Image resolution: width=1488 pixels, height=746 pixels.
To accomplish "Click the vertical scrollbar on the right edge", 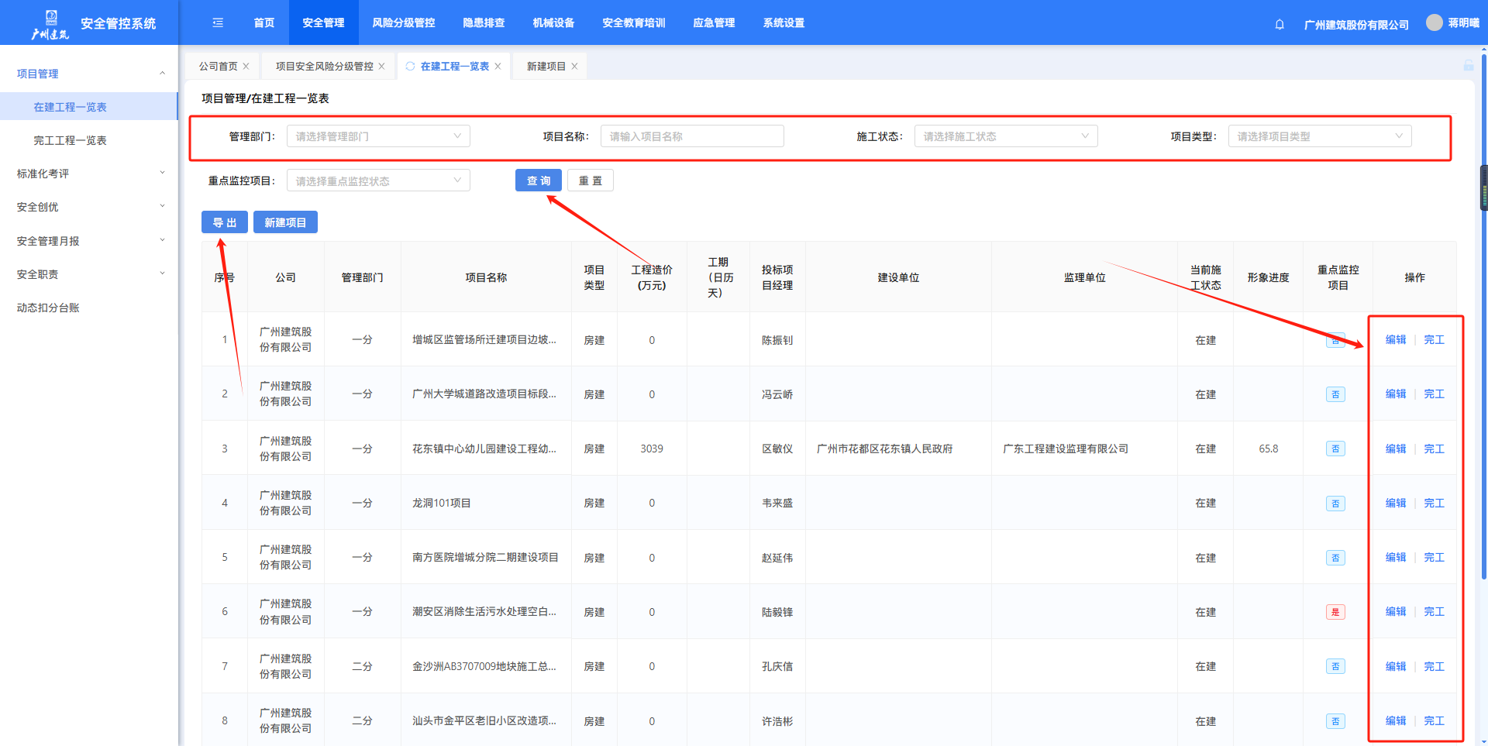I will [1483, 310].
